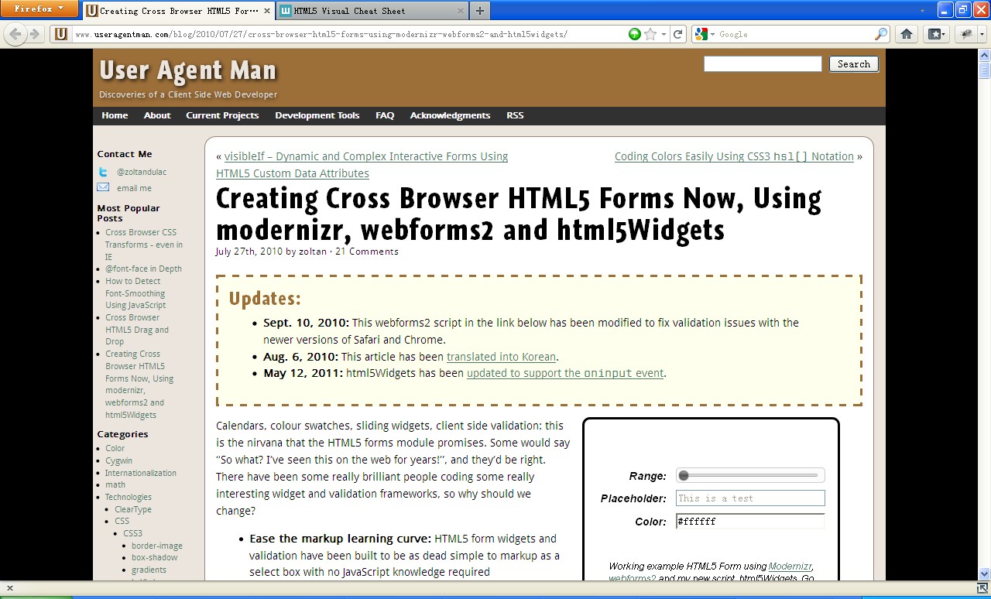Click the URL address bar

[348, 34]
